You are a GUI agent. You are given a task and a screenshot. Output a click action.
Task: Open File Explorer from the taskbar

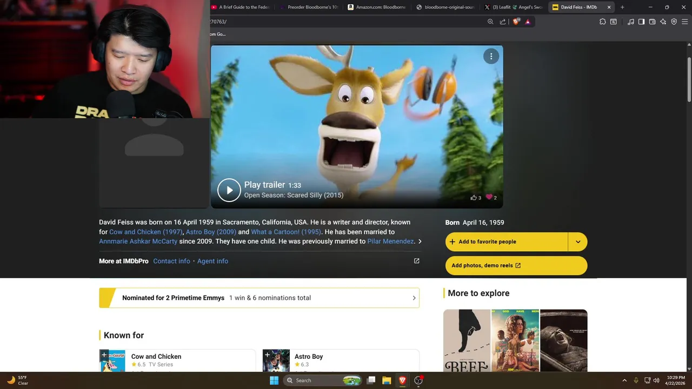387,380
